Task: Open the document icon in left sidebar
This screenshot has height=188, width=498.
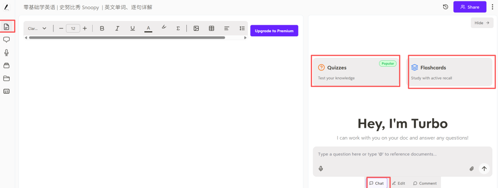Action: click(x=6, y=27)
